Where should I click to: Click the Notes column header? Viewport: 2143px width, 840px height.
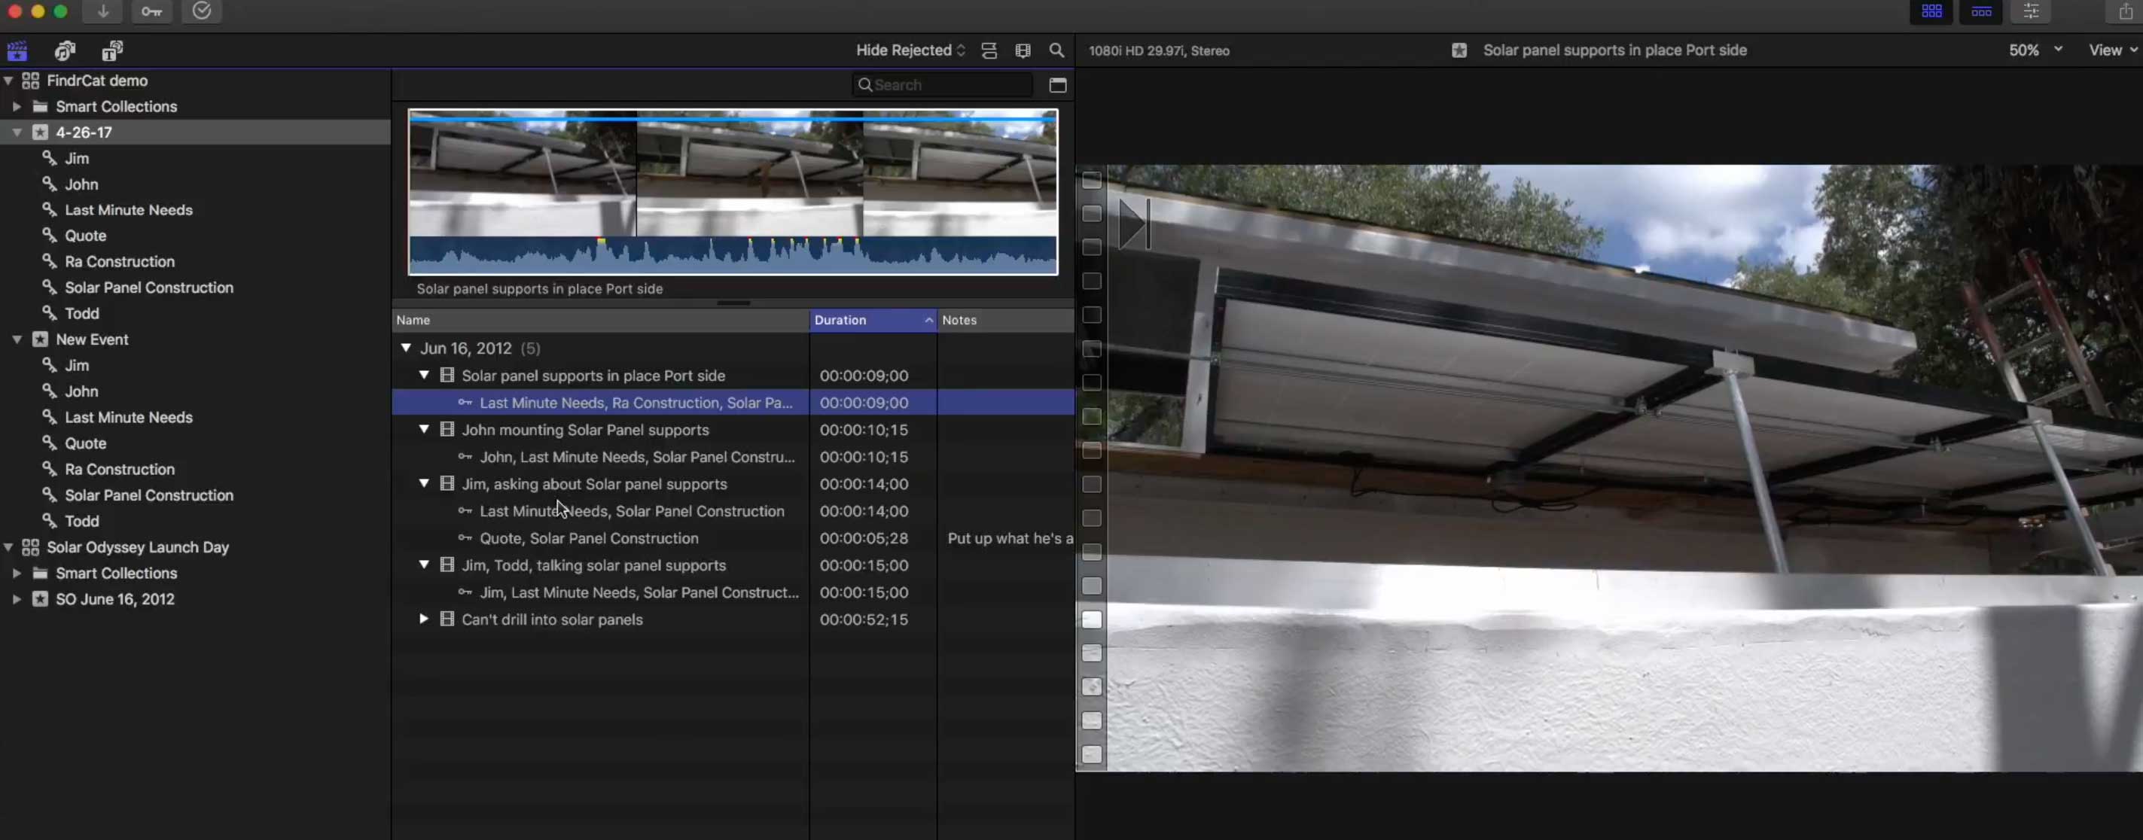(x=1006, y=320)
